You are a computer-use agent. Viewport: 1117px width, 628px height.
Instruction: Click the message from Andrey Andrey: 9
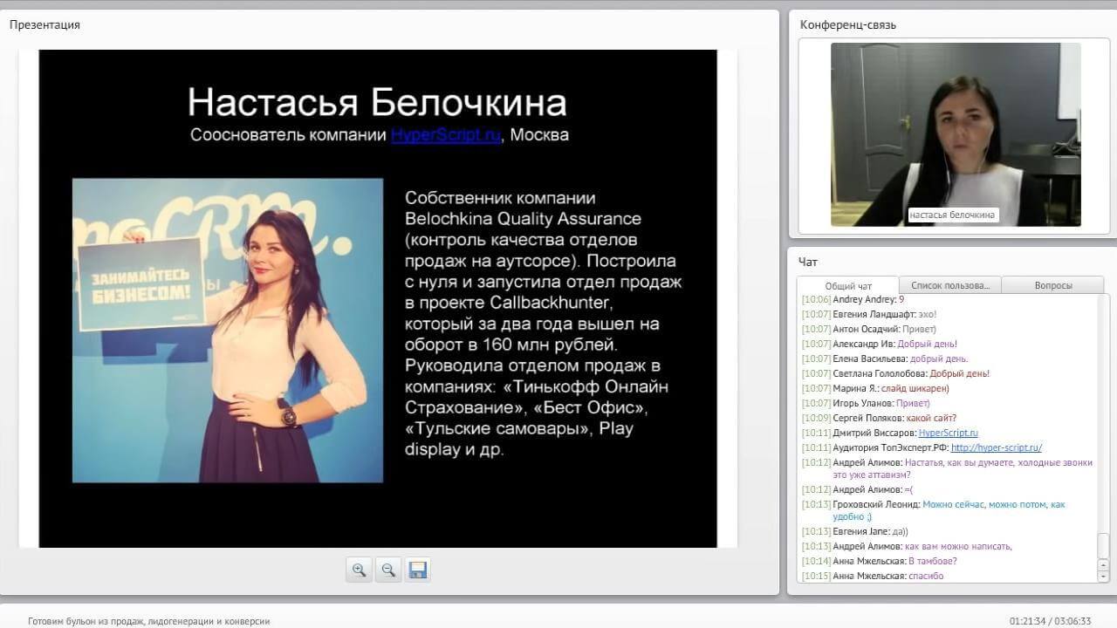tap(853, 299)
